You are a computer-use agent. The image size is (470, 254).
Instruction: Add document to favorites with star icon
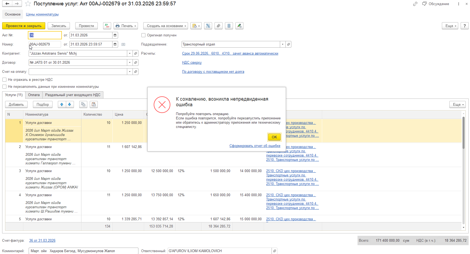tap(28, 4)
